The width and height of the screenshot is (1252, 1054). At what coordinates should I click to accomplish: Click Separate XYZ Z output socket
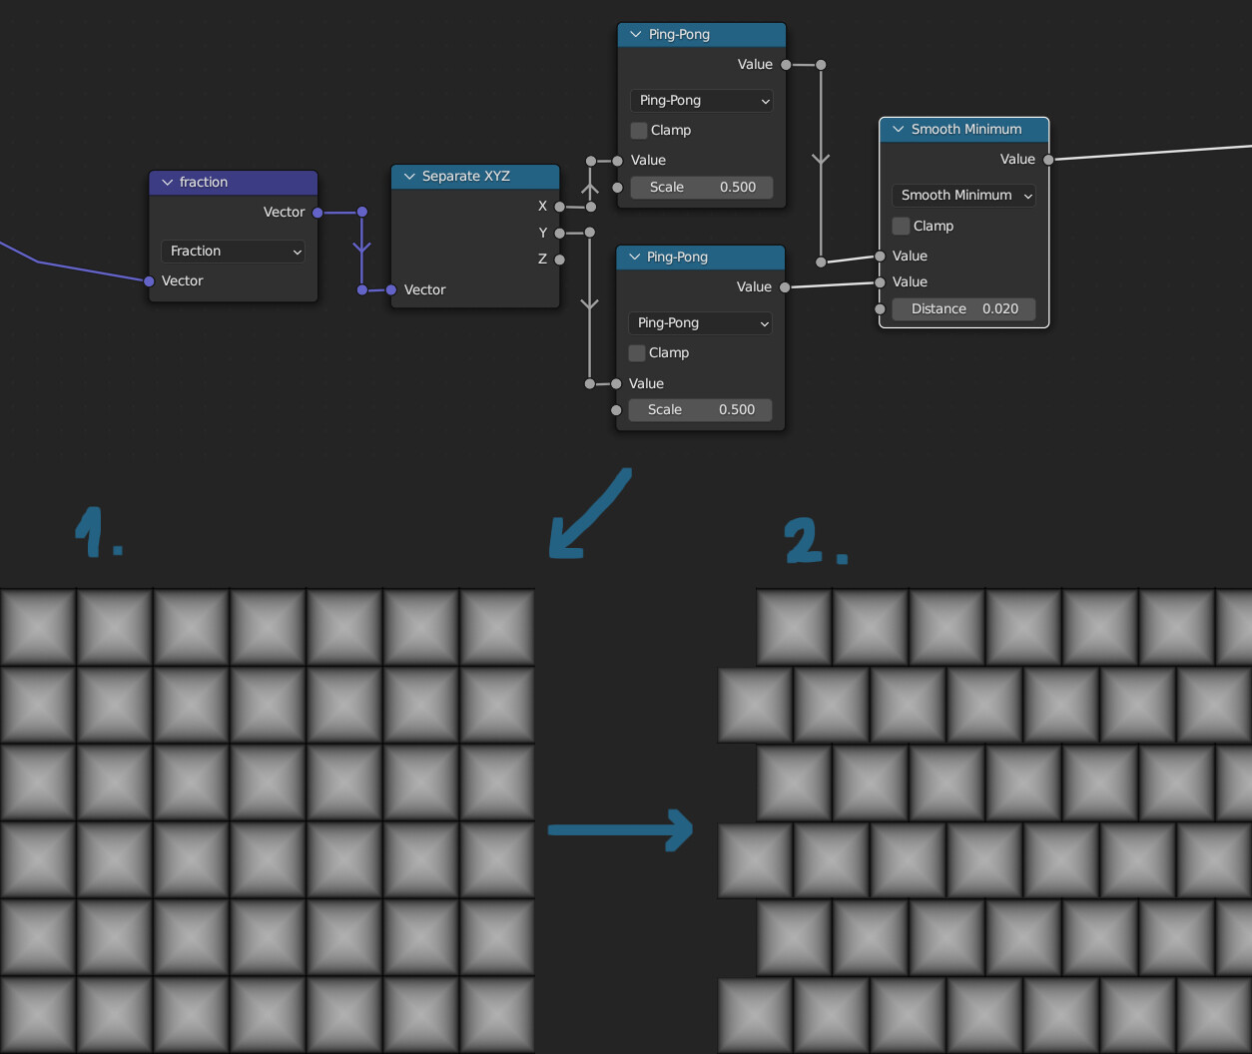pyautogui.click(x=560, y=260)
